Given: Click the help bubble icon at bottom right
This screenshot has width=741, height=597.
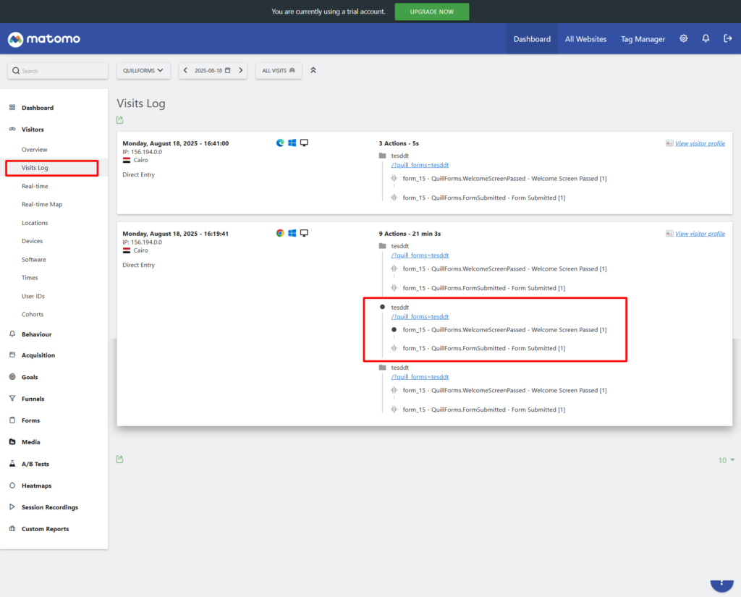Looking at the screenshot, I should (x=721, y=585).
